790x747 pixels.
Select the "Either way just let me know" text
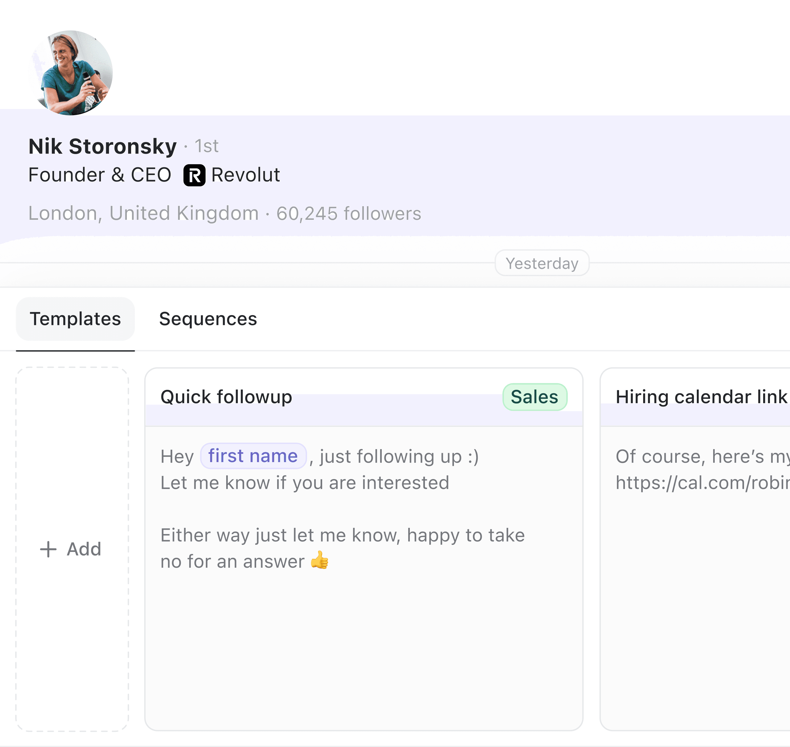[342, 535]
